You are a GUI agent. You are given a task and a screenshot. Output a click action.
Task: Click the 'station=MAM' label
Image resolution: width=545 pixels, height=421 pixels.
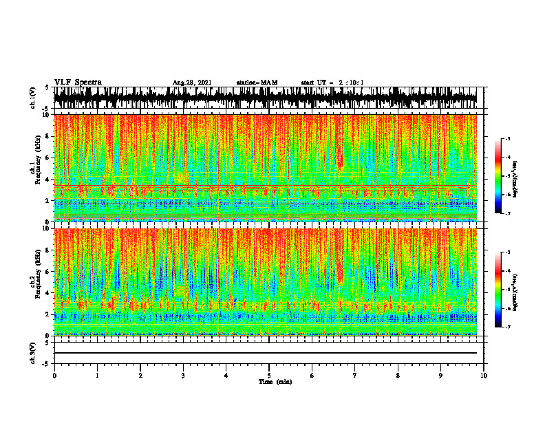257,83
